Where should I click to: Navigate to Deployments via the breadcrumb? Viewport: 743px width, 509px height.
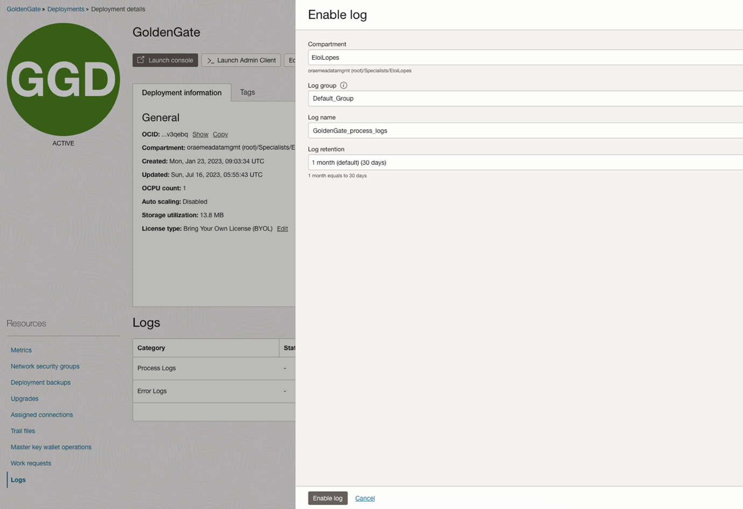66,9
